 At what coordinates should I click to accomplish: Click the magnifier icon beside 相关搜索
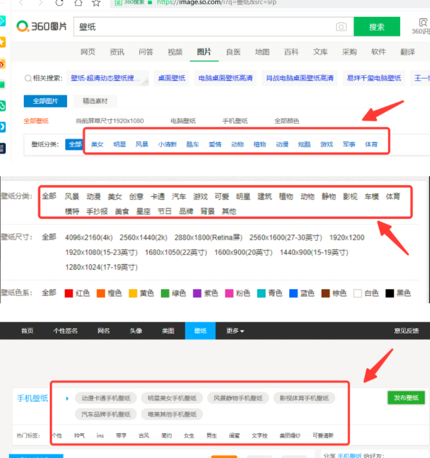(28, 79)
